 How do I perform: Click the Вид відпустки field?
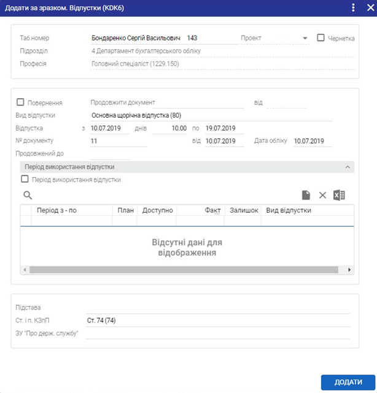(211, 115)
